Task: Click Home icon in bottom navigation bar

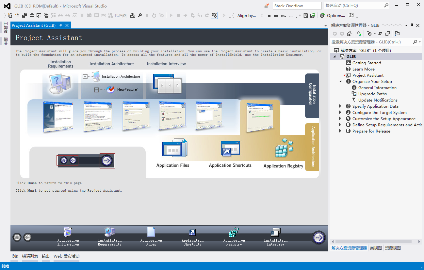Action: 17,237
